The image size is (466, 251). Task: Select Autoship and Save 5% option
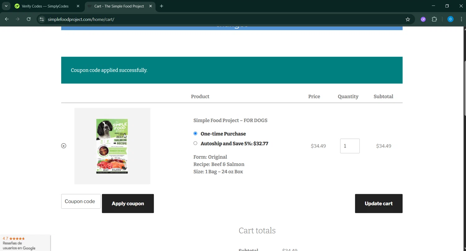(195, 143)
